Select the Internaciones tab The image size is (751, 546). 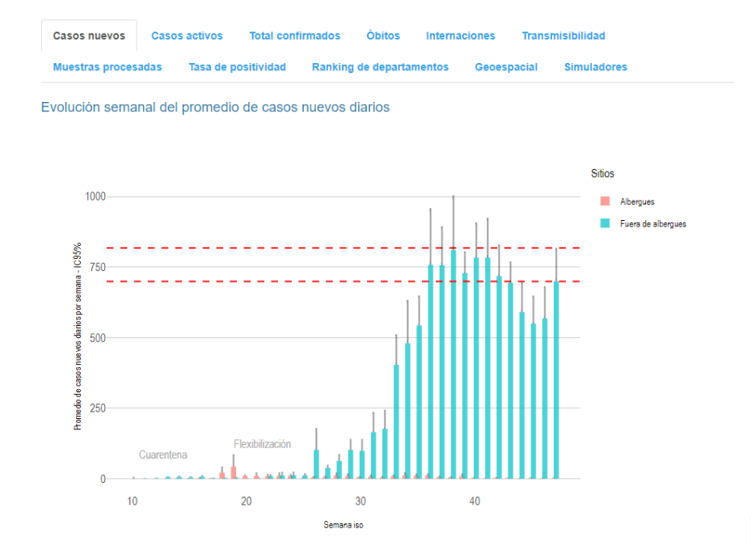(460, 36)
